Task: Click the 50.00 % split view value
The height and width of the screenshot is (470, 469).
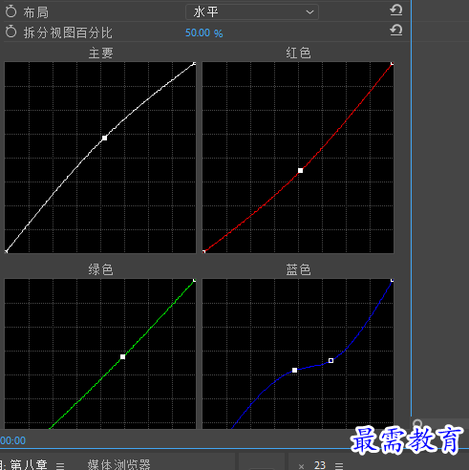Action: 203,32
